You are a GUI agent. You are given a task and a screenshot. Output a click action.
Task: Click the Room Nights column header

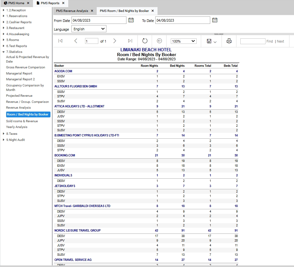(x=149, y=66)
